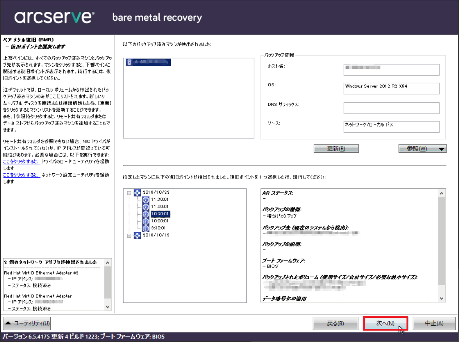Expand the 2018/10/19 recovery point group
The image size is (459, 342).
[x=129, y=236]
